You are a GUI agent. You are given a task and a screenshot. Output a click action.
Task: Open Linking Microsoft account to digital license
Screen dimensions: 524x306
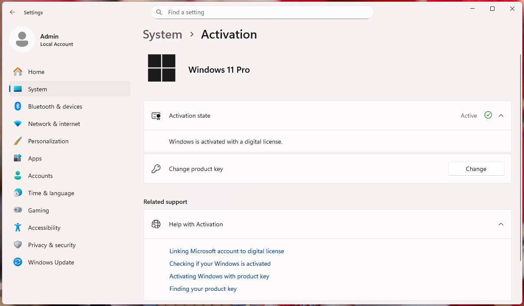227,251
